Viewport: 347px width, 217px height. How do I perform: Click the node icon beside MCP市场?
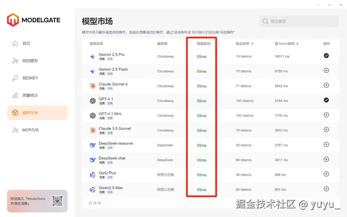tap(15, 130)
